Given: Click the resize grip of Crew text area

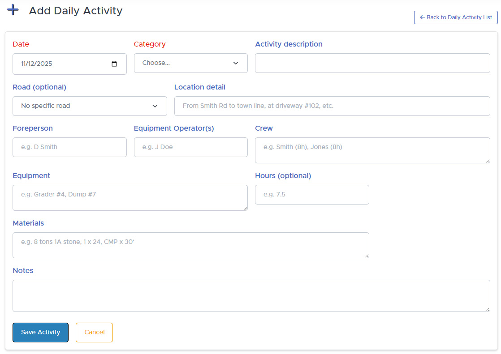Looking at the screenshot, I should coord(487,160).
